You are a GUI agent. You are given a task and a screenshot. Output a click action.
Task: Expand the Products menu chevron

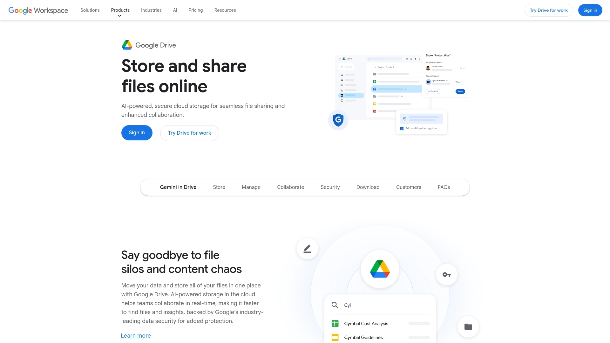coord(119,16)
